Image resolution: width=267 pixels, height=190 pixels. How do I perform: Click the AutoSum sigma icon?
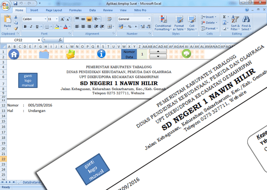[x=225, y=17]
